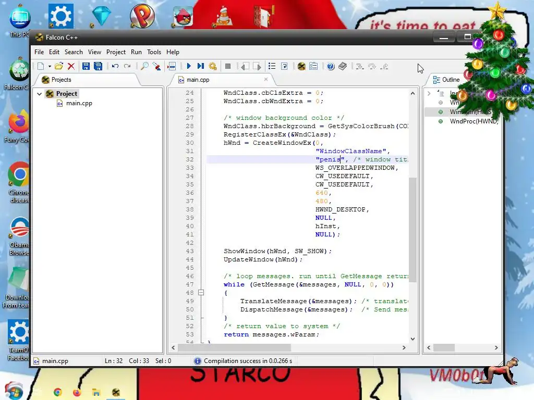Click the editor vertical scrollbar thumb

point(413,230)
